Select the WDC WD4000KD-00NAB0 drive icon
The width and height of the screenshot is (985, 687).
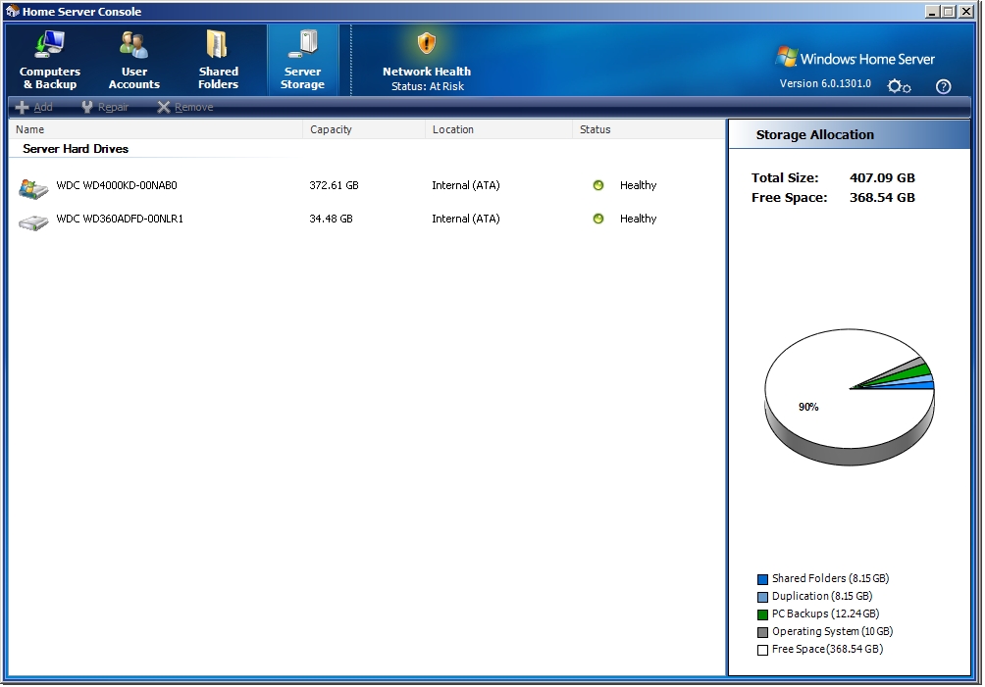pos(33,186)
